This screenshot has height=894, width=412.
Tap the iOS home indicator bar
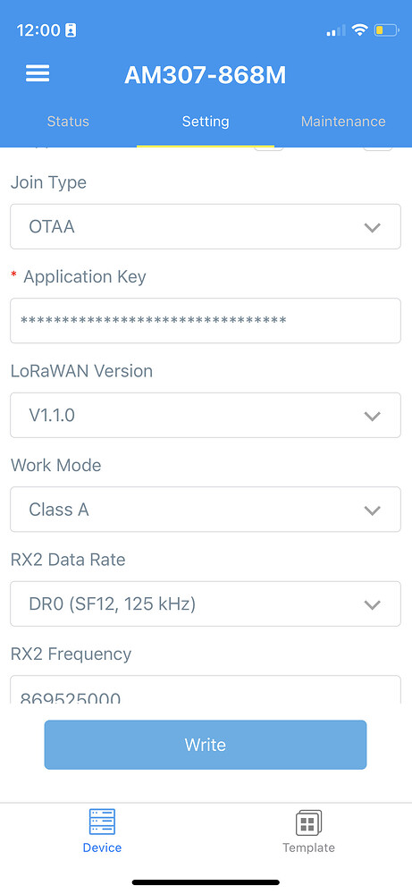coord(206,882)
